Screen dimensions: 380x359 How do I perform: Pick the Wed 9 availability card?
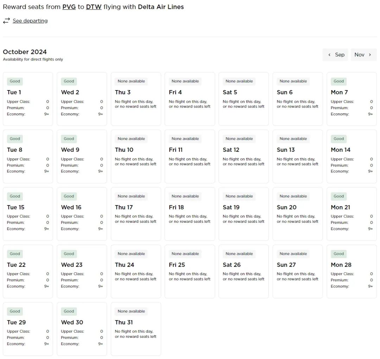82,156
